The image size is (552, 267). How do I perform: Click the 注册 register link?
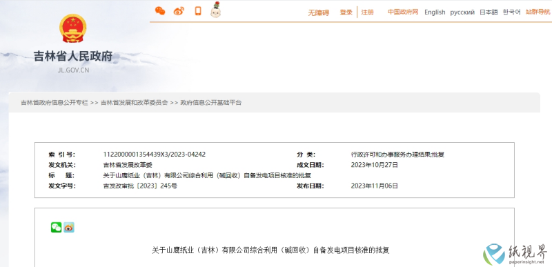(368, 12)
